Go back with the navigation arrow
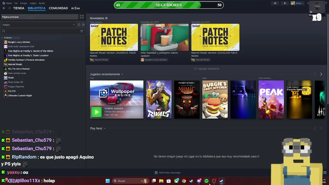The width and height of the screenshot is (329, 185). pos(4,8)
